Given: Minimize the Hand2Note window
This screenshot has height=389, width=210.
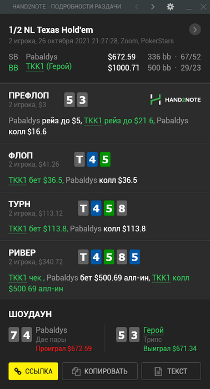Looking at the screenshot, I should (x=189, y=7).
